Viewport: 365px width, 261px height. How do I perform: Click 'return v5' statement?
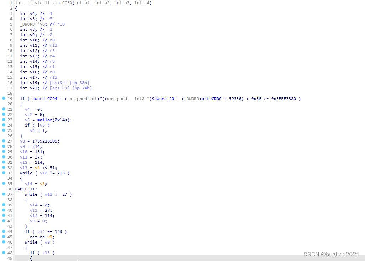42,237
